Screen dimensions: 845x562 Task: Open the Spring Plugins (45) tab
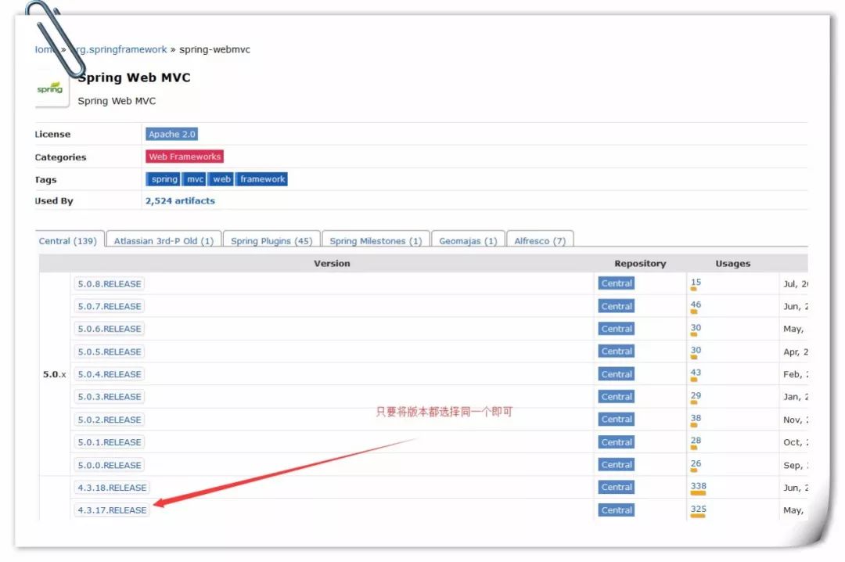click(271, 241)
